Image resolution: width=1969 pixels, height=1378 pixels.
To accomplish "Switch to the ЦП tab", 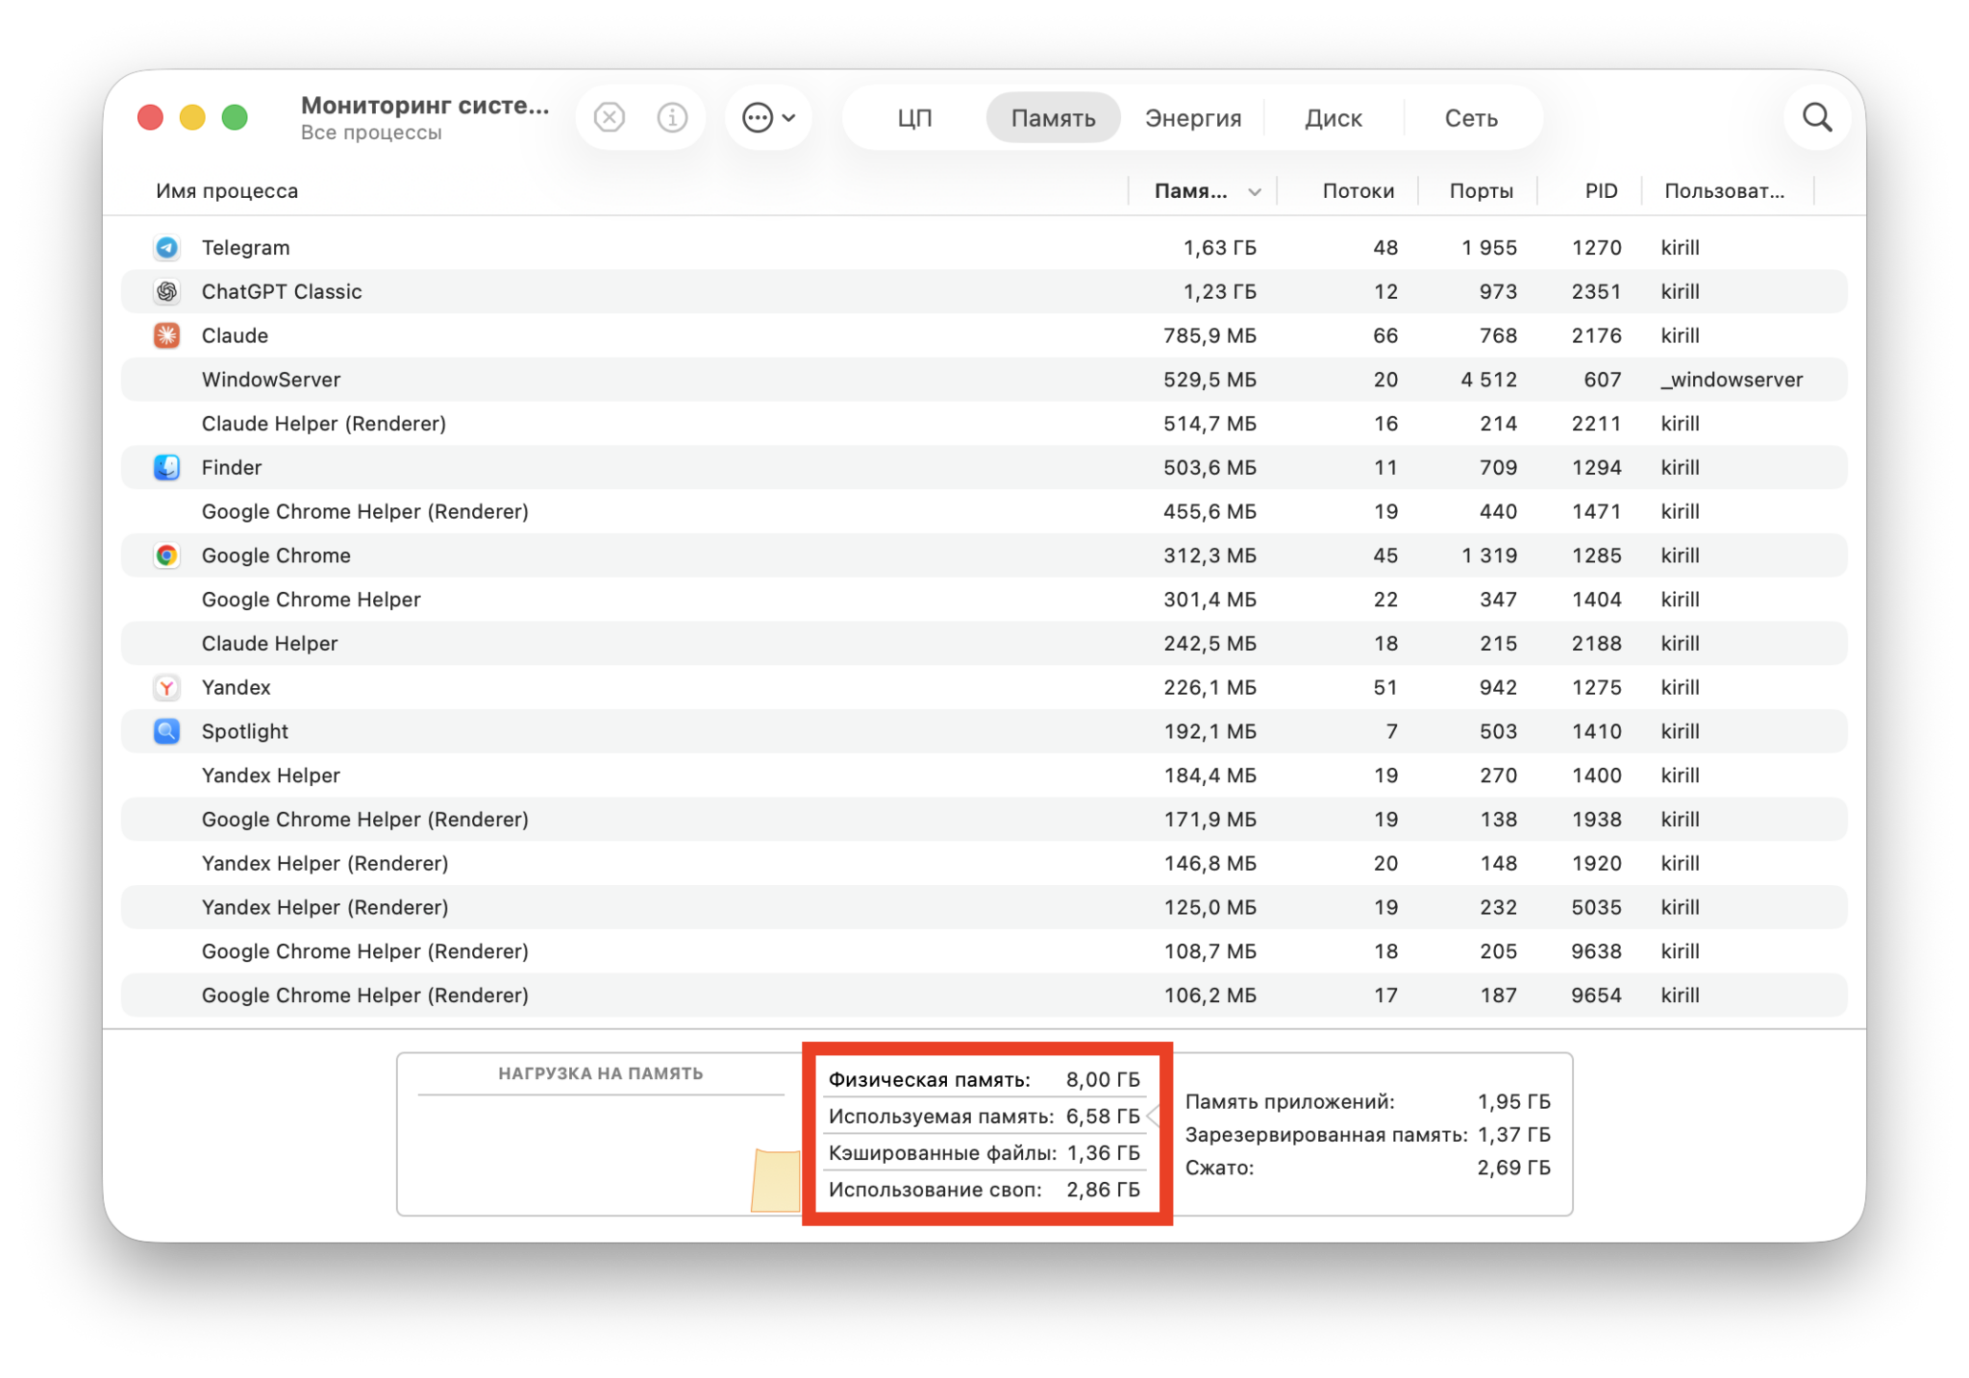I will [914, 118].
